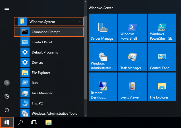Launch Windows PowerShell tile
The height and width of the screenshot is (128, 181).
click(132, 28)
